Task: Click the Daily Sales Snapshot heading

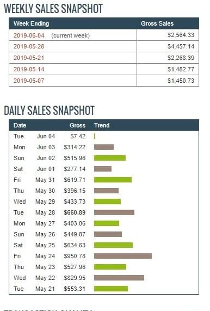Action: point(50,111)
